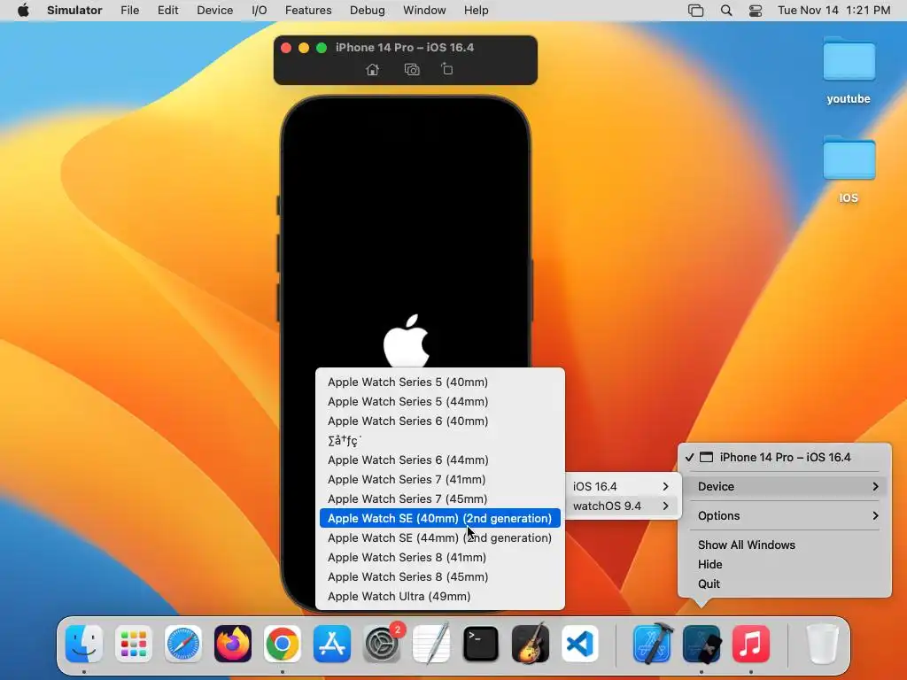The height and width of the screenshot is (680, 907).
Task: Open the Window menu
Action: (x=424, y=11)
